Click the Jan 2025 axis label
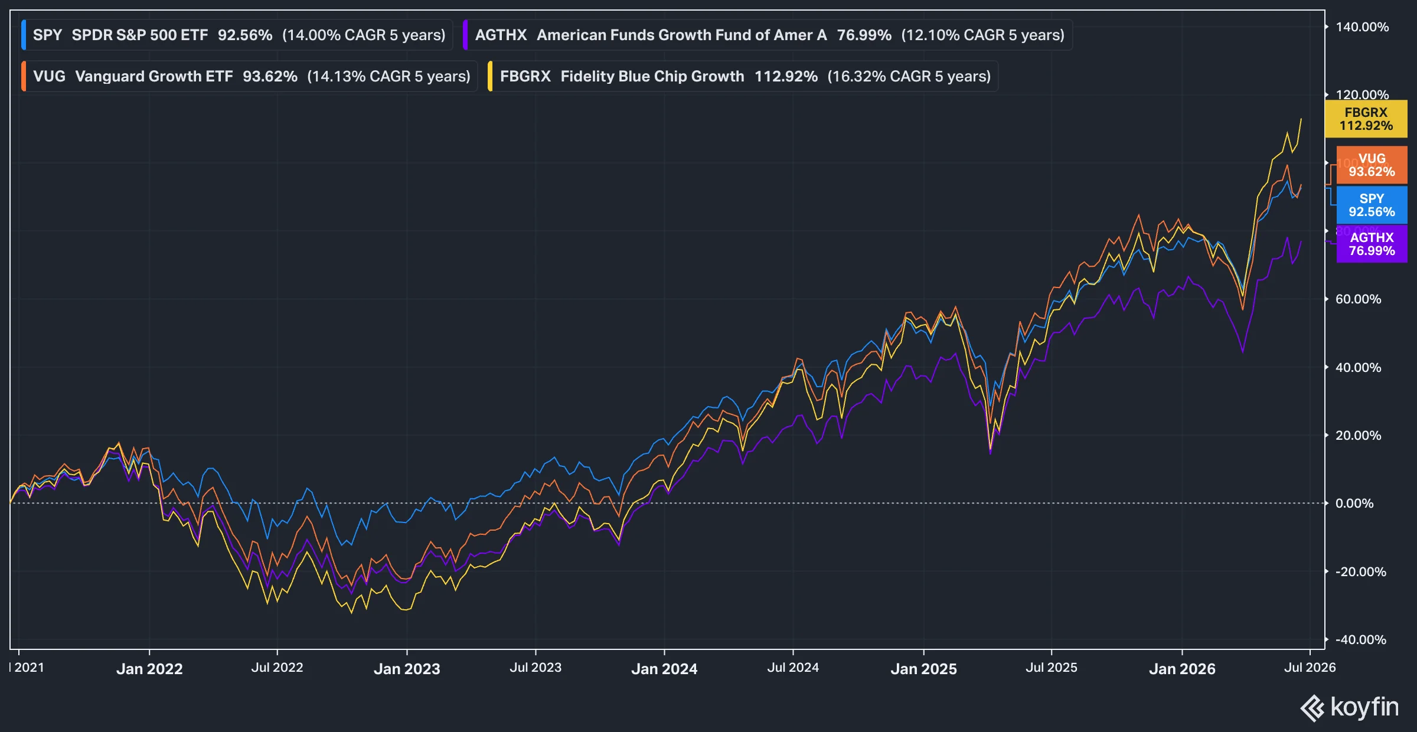 923,669
